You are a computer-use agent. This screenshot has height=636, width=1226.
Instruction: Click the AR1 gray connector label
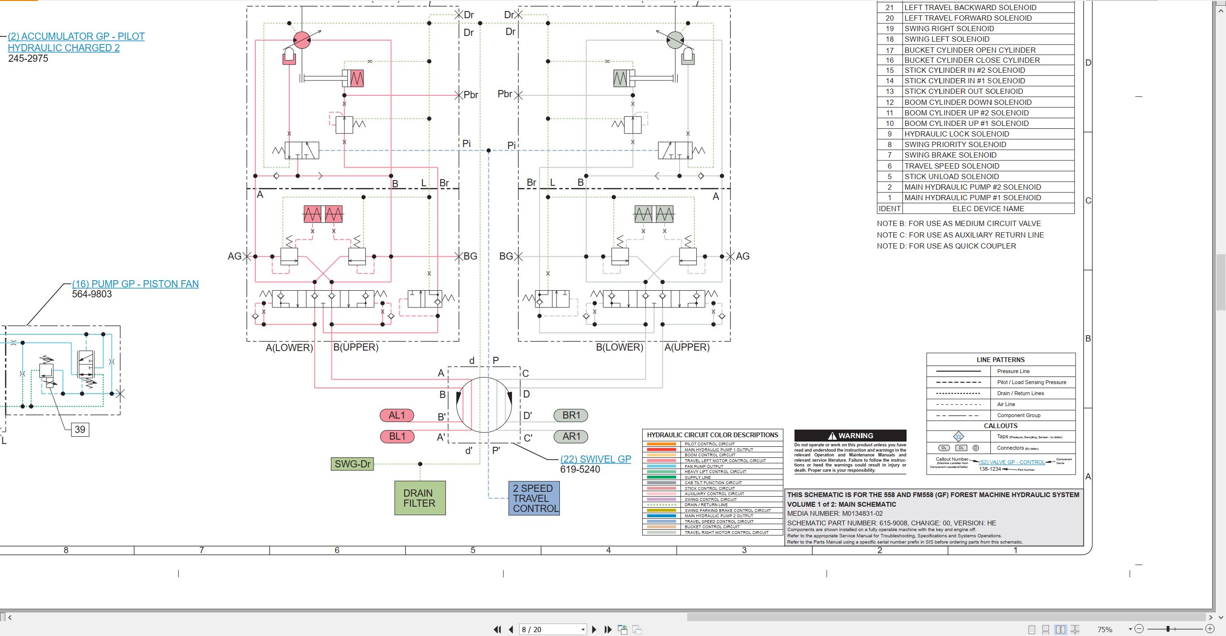(571, 436)
